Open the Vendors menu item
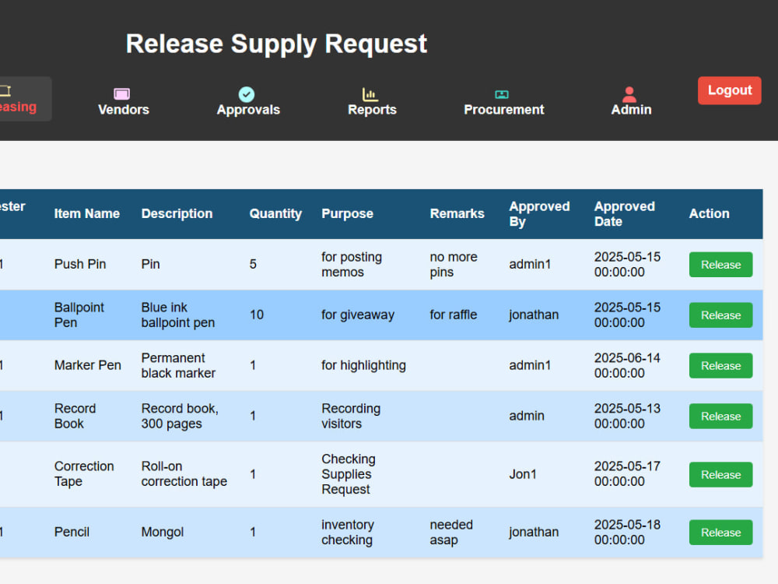Viewport: 778px width, 584px height. click(x=124, y=110)
